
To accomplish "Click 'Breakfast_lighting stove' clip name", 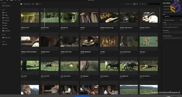I will (86, 52).
